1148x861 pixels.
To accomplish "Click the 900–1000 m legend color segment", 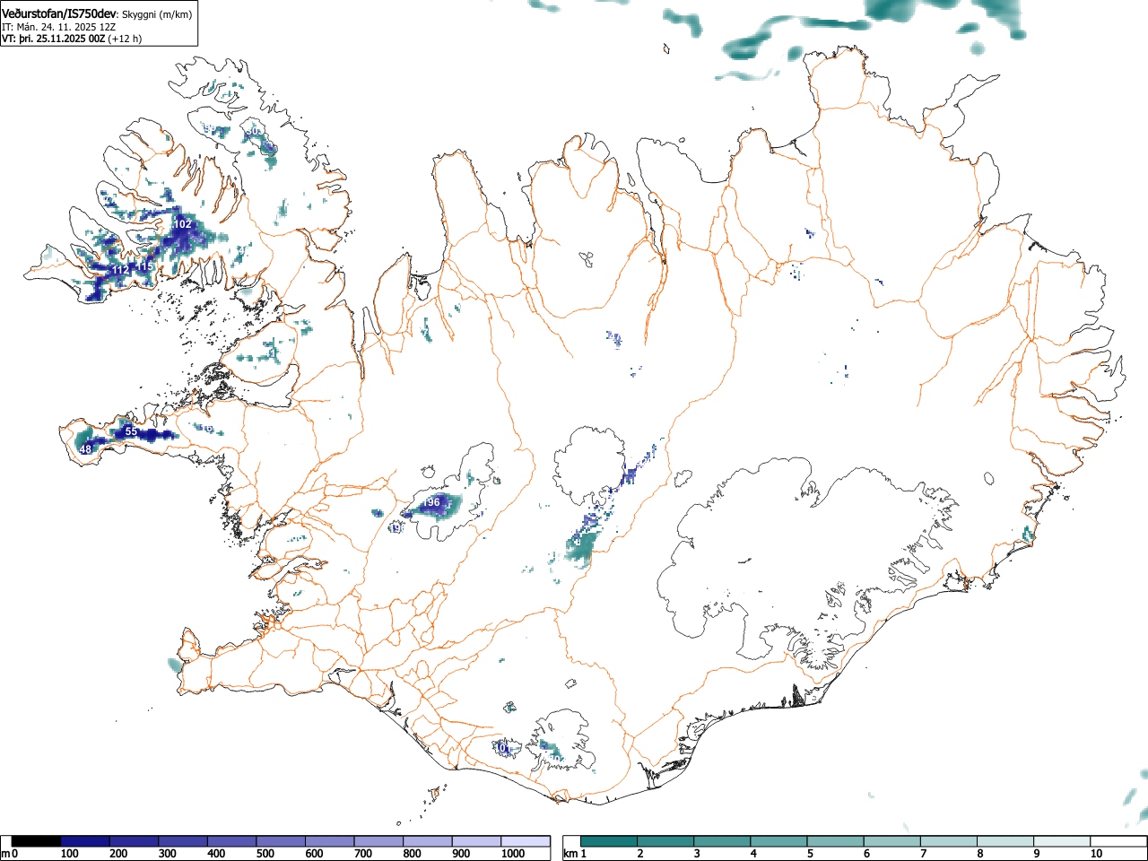I will click(477, 841).
